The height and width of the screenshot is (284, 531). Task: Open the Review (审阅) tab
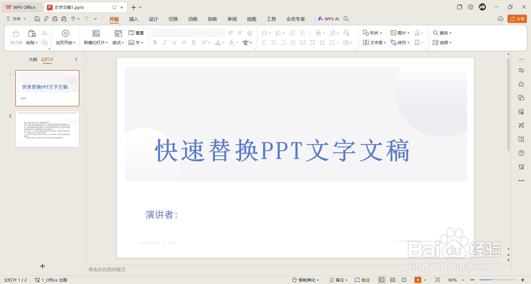pos(232,19)
